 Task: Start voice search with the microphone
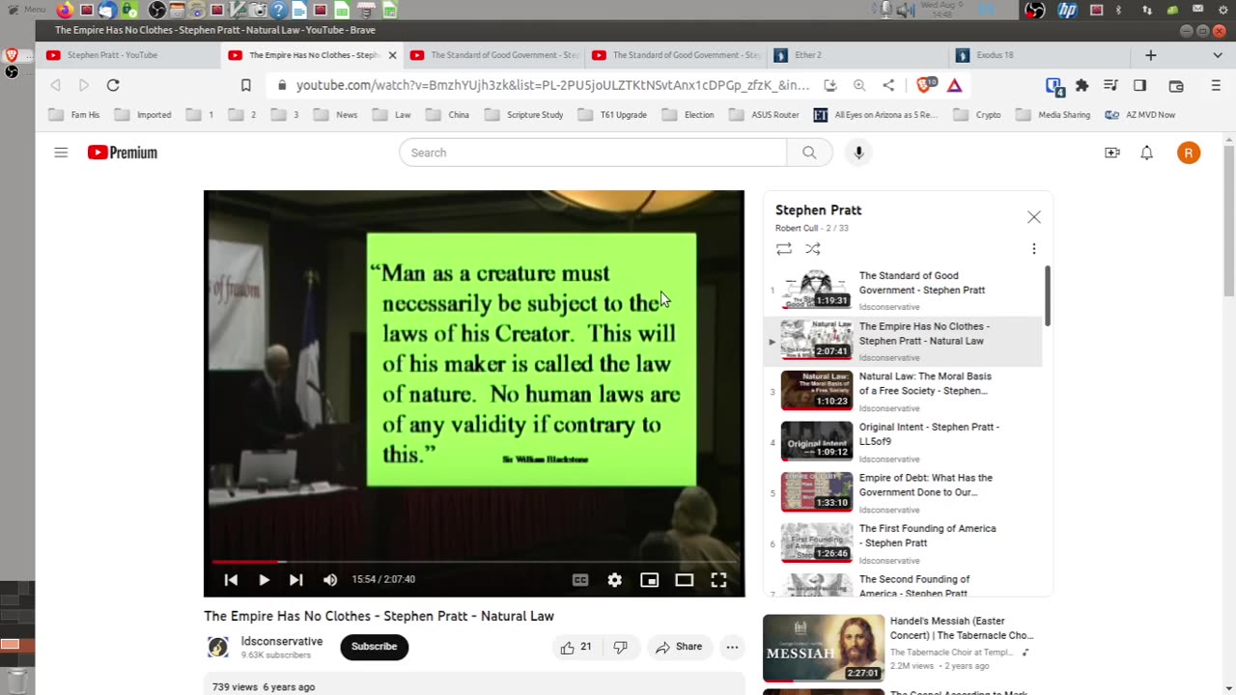click(x=857, y=153)
